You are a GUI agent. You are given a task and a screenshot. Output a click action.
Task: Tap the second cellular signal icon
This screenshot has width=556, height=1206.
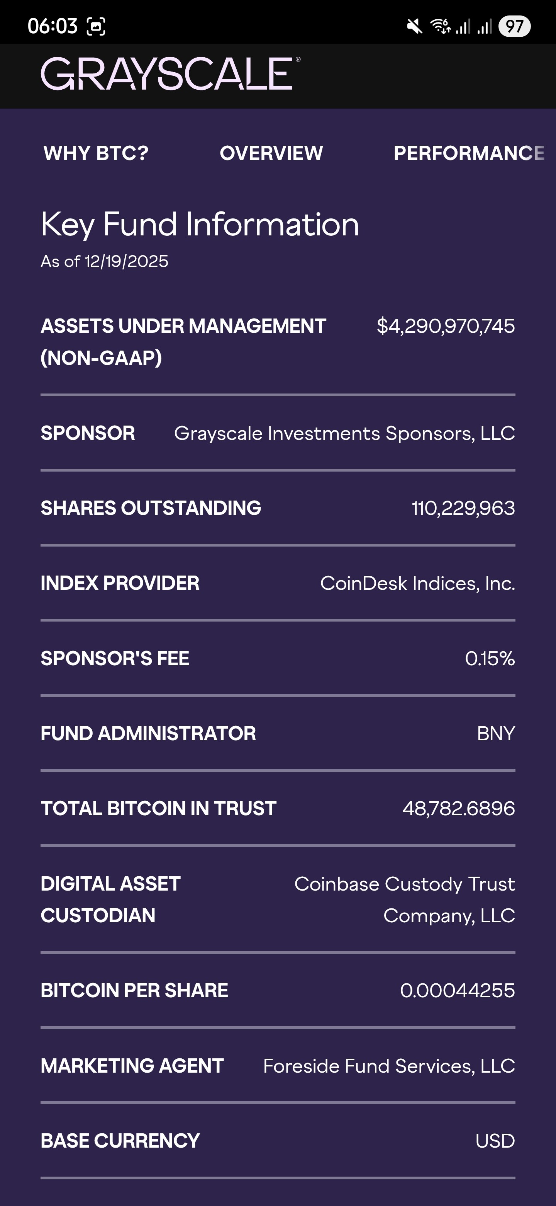[x=485, y=26]
